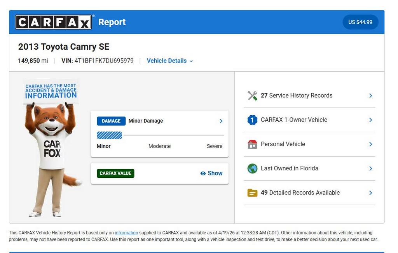The width and height of the screenshot is (398, 253).
Task: Open Minor Damage details via chevron
Action: [221, 121]
